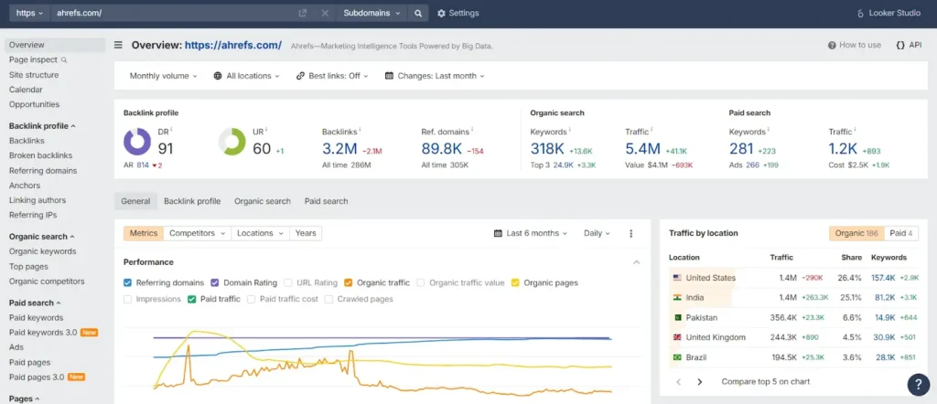Open the Monthly volume dropdown
The image size is (937, 404).
[163, 76]
